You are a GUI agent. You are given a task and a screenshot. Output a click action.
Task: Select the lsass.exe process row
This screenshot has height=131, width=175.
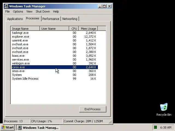(x=55, y=56)
